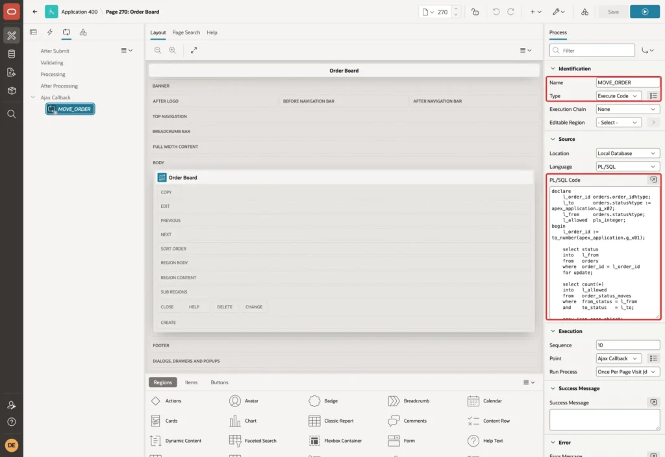The image size is (665, 457).
Task: Open search magnifier in left sidebar
Action: point(12,114)
